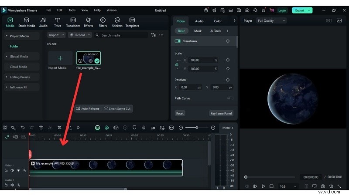Screen dimensions: 349x196
Task: Open the Stickers panel
Action: coord(117,22)
